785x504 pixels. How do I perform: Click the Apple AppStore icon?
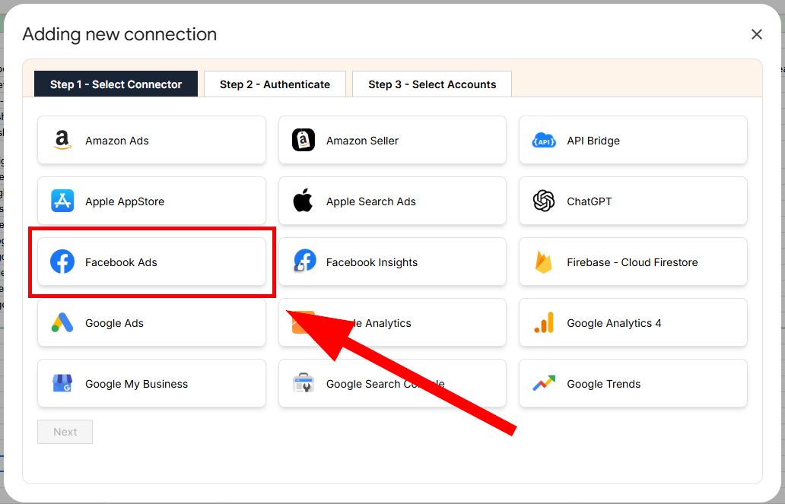coord(62,201)
